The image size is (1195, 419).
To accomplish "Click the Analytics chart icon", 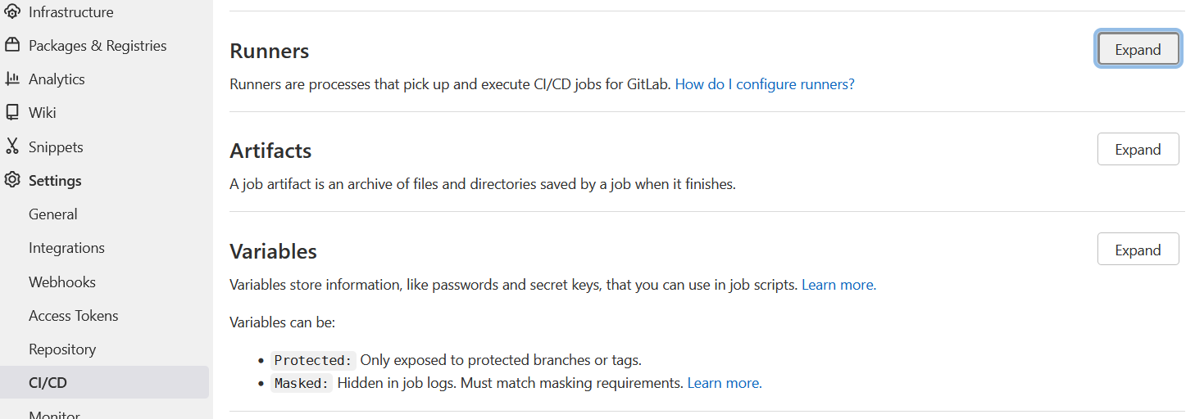I will pyautogui.click(x=12, y=79).
